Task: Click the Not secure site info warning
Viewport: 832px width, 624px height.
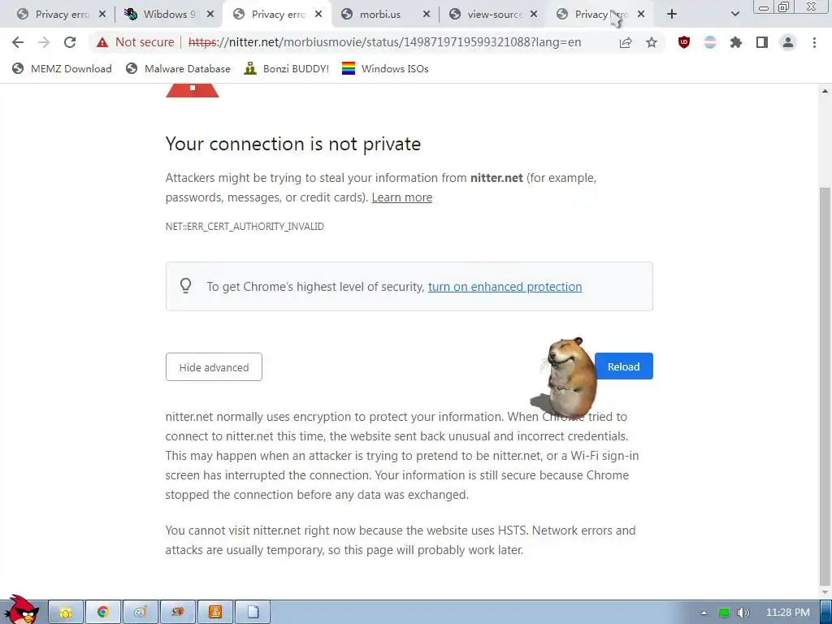Action: tap(136, 42)
